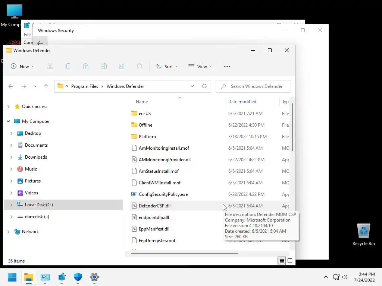Click the Search Windows Defender box
Screen dimensions: 382x286
click(253, 86)
